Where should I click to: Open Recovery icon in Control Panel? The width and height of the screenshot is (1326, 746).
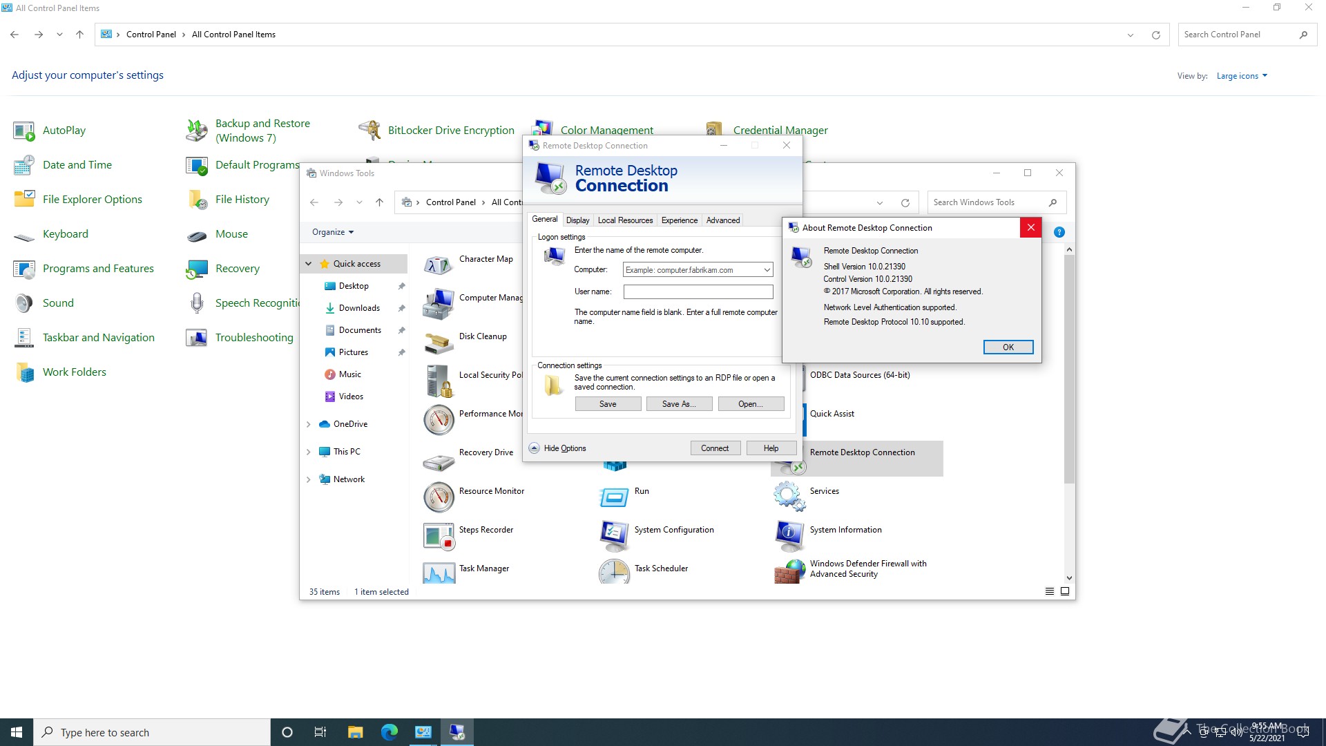point(197,269)
